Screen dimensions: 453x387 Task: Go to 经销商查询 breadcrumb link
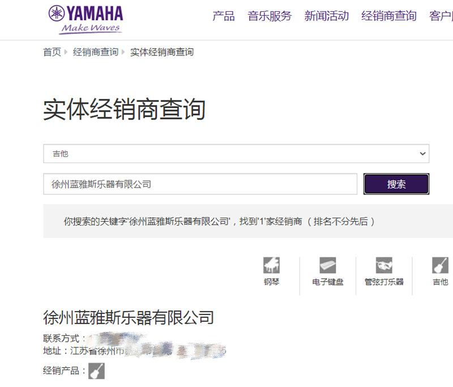coord(96,52)
